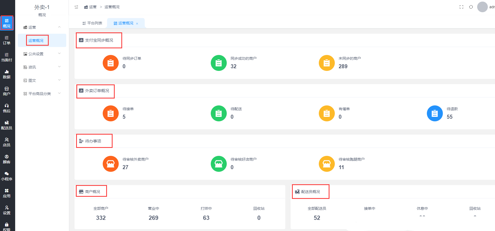Collapse the 运营 menu group
The width and height of the screenshot is (495, 231).
[x=42, y=27]
